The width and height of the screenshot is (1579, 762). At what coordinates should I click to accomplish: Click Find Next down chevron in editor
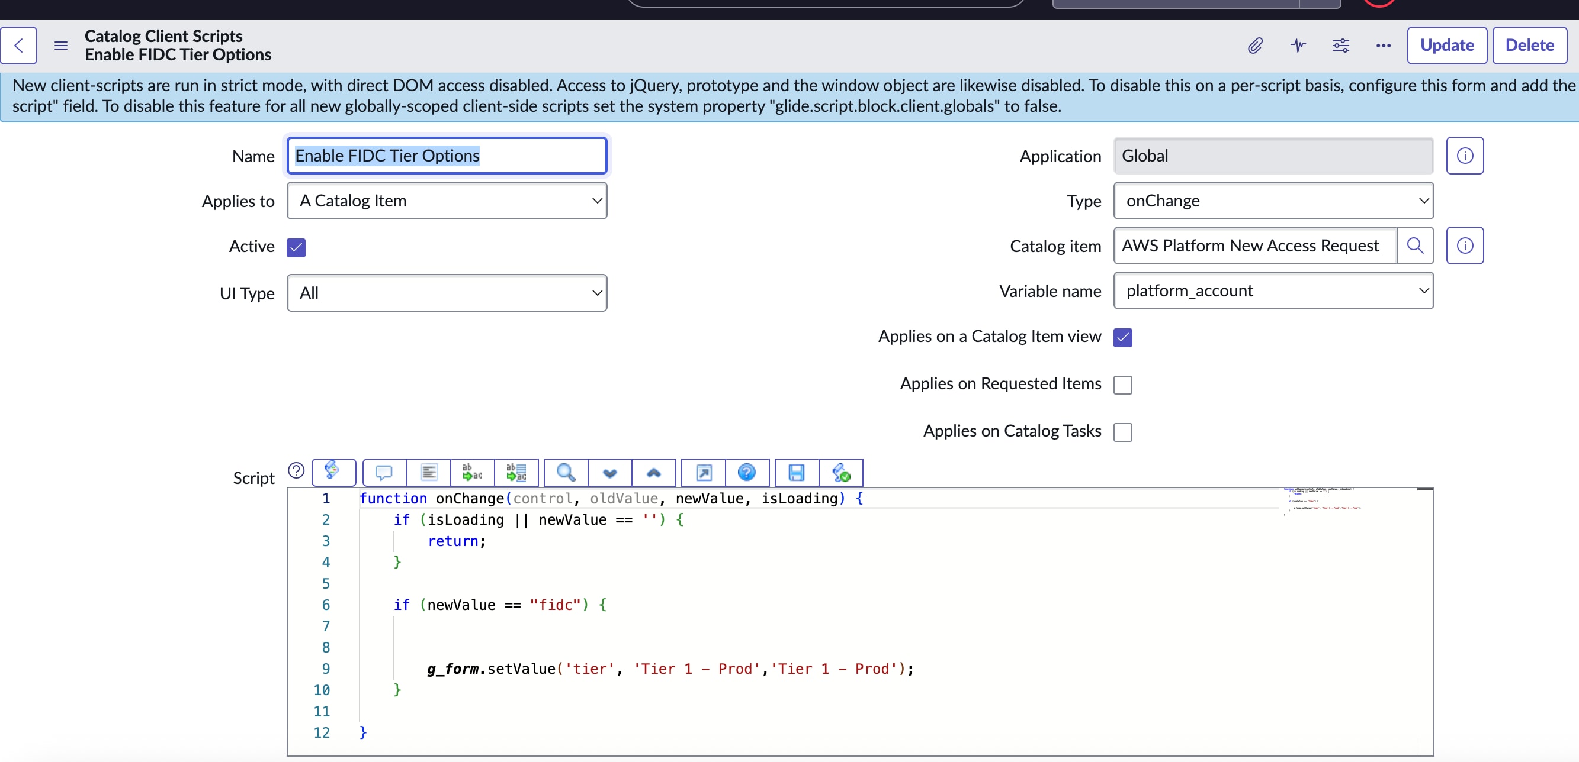point(610,473)
